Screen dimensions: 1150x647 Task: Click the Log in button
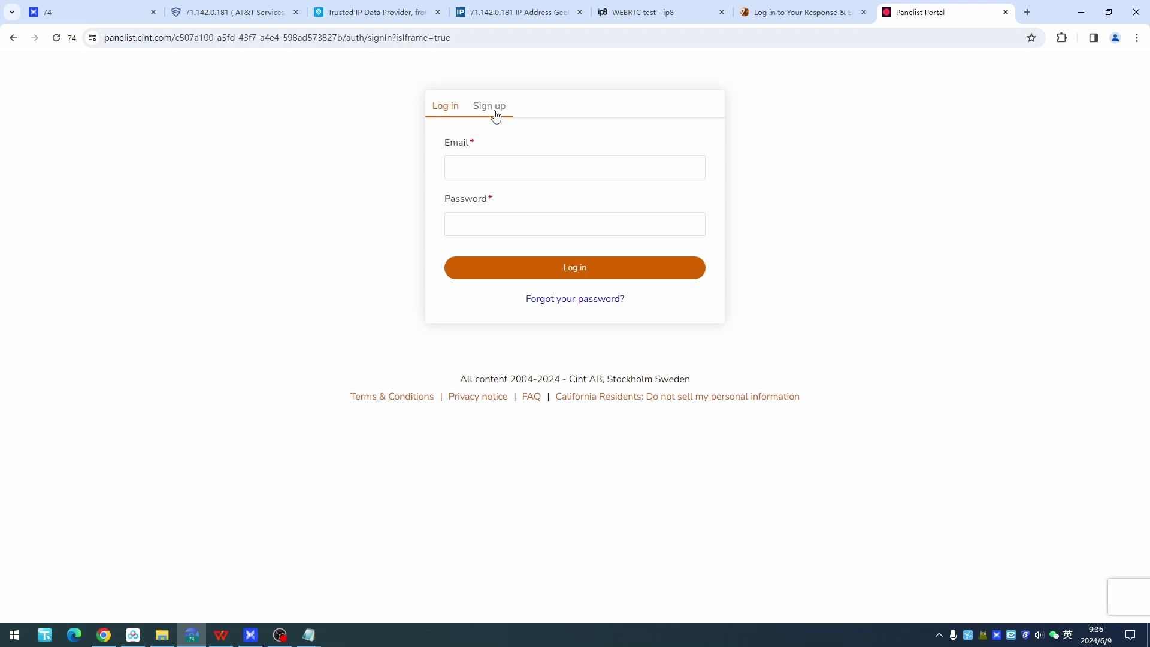click(x=575, y=267)
